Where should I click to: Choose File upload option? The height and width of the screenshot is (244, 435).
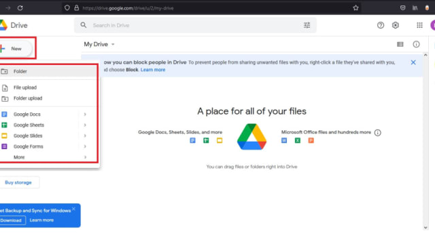(x=48, y=87)
